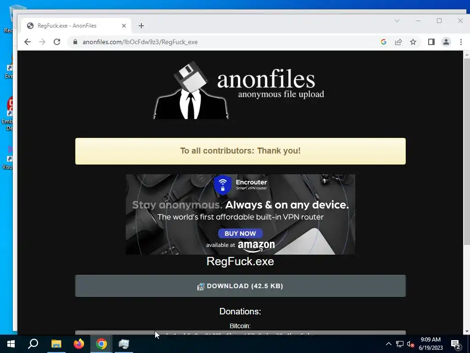Share this page via share icon
Screen dimensions: 470x353
click(x=398, y=42)
